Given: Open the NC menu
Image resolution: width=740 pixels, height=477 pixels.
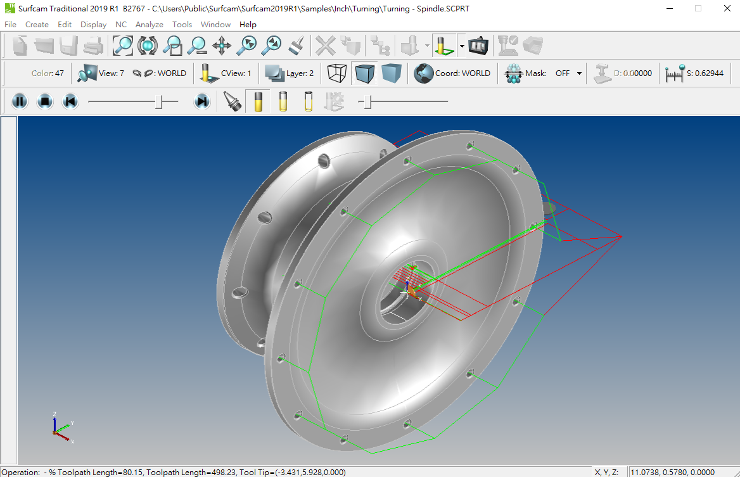Looking at the screenshot, I should point(121,25).
